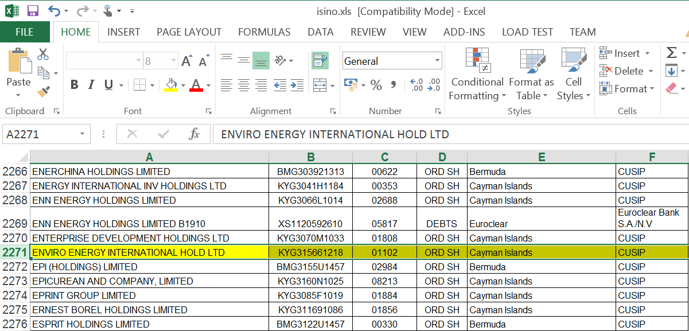Image resolution: width=689 pixels, height=331 pixels.
Task: Click the Percent Style icon
Action: [376, 85]
